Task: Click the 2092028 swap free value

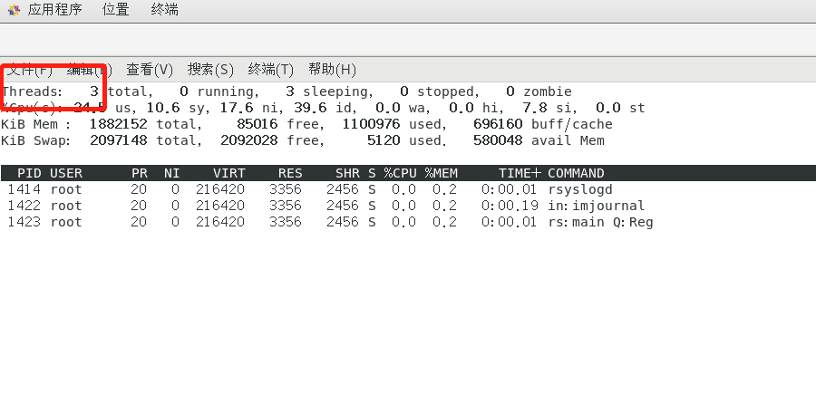Action: (248, 140)
